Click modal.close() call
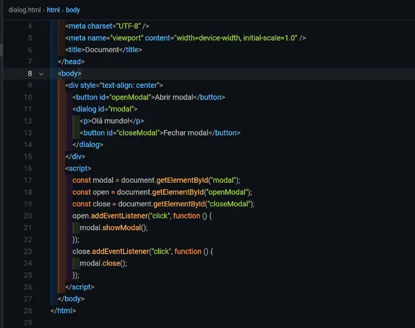Image resolution: width=415 pixels, height=328 pixels. coord(103,263)
